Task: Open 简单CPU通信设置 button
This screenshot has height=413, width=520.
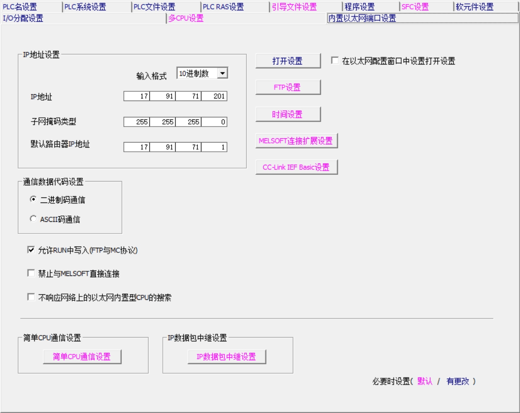Action: [82, 357]
